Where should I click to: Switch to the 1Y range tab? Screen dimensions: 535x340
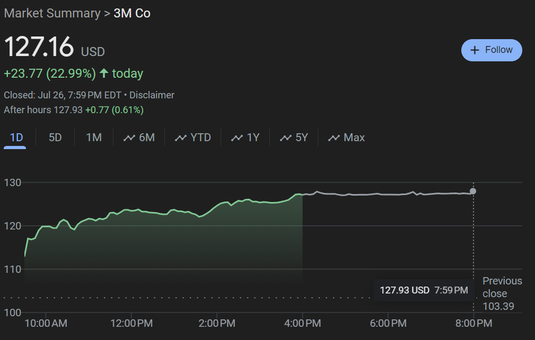245,137
